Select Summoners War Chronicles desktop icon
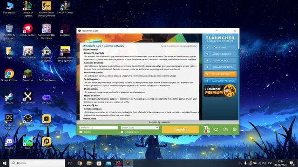The image size is (298, 167). 47,32
